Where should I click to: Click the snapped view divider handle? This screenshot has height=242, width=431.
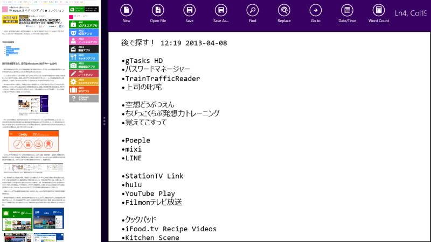coord(104,121)
